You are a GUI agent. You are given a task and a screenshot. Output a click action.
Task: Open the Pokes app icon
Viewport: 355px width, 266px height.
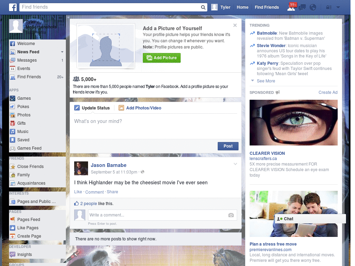click(x=12, y=107)
